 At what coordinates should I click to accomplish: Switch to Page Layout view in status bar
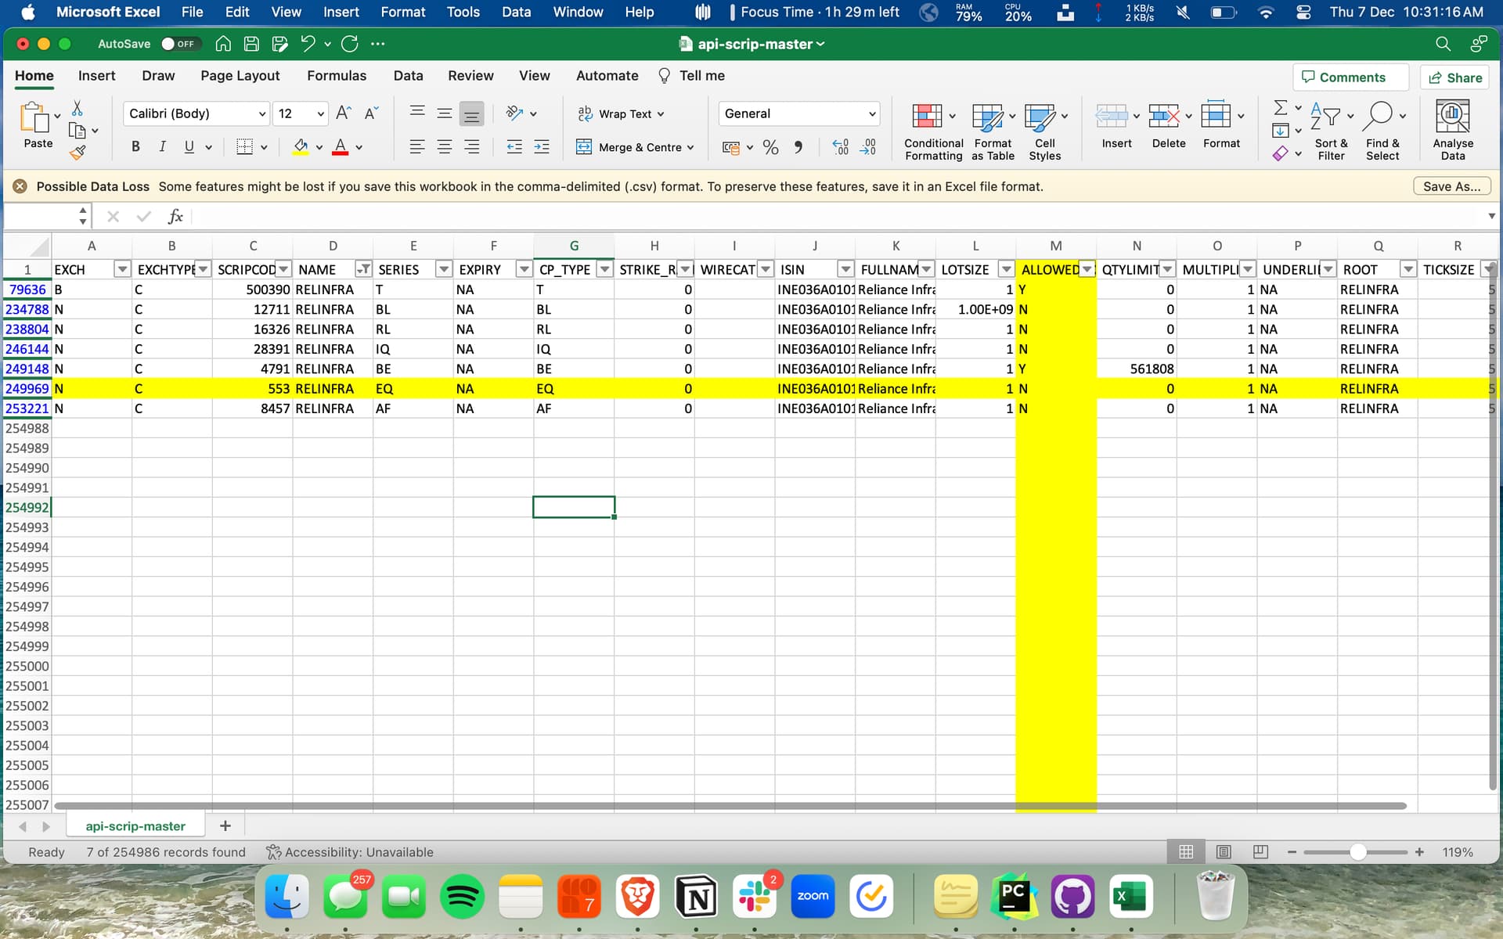tap(1224, 852)
